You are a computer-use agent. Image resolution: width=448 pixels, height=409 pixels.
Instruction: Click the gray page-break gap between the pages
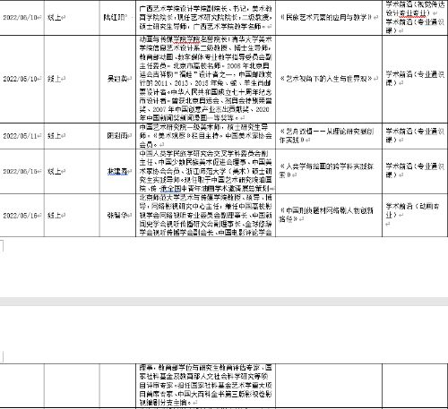224,302
